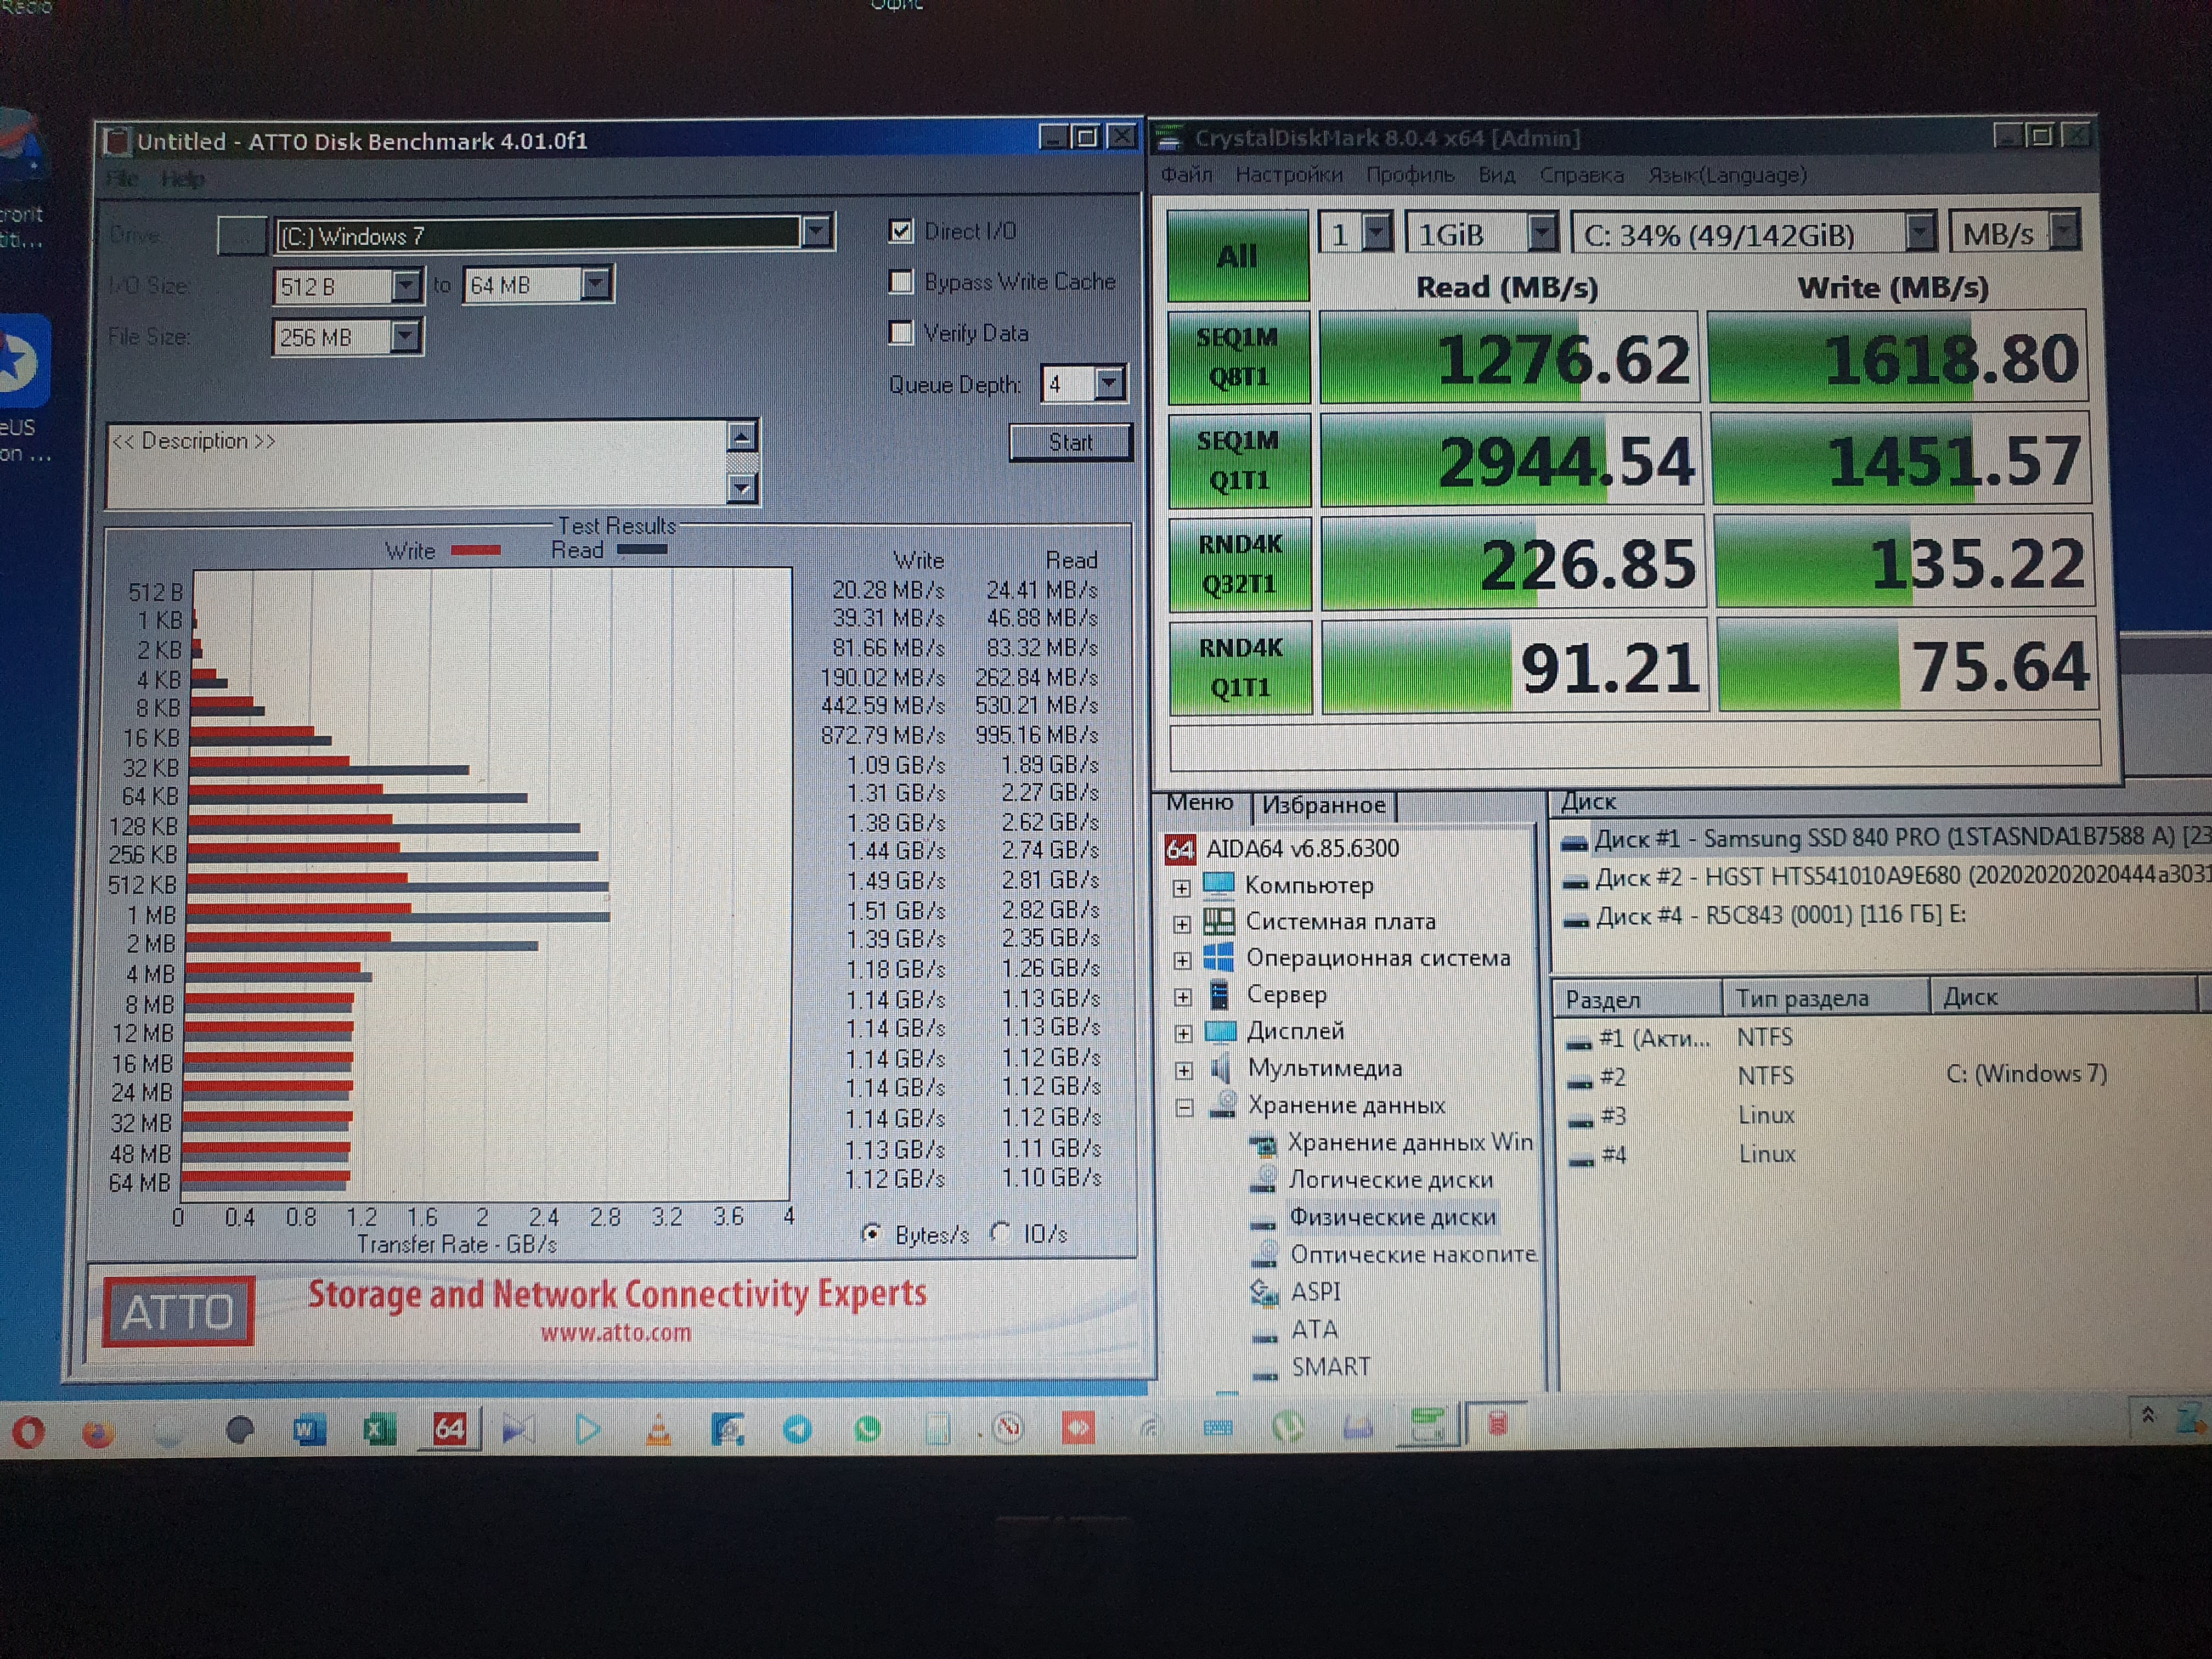Click the green All button
2212x1659 pixels.
(x=1237, y=256)
